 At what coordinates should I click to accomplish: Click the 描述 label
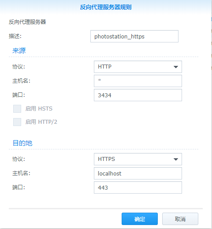coord(15,36)
